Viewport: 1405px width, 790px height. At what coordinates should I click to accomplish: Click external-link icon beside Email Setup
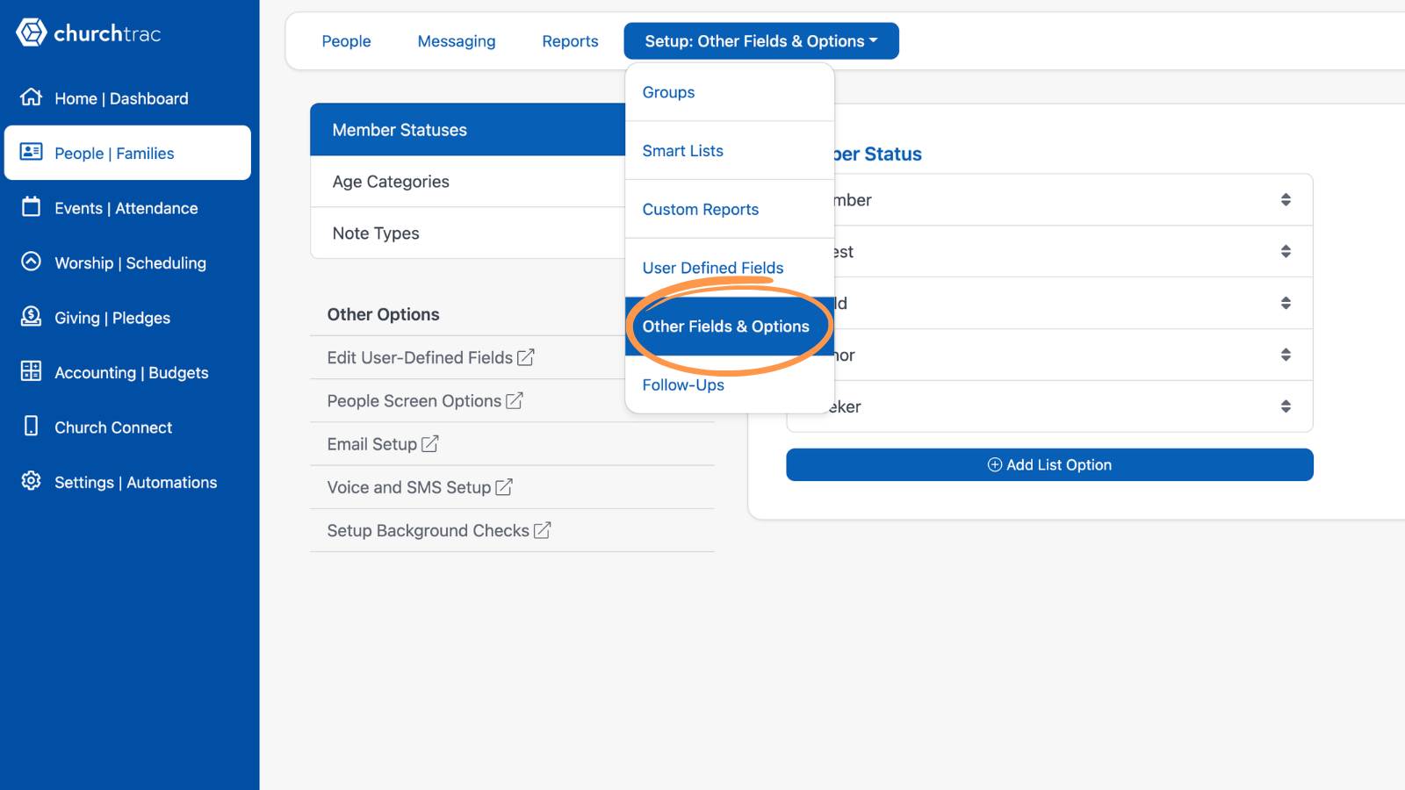[x=430, y=443]
